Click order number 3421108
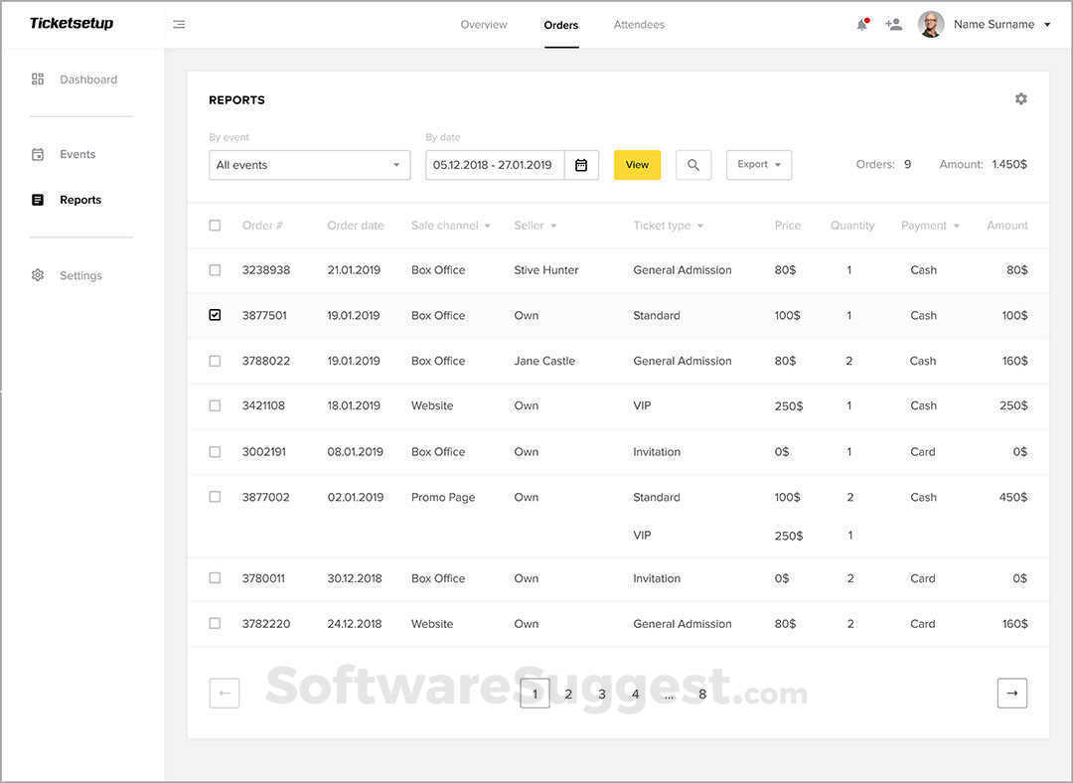The height and width of the screenshot is (783, 1073). pyautogui.click(x=263, y=405)
